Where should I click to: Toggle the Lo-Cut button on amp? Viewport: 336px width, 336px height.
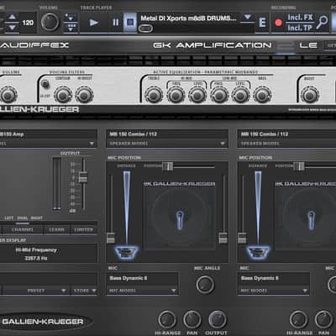tap(45, 84)
